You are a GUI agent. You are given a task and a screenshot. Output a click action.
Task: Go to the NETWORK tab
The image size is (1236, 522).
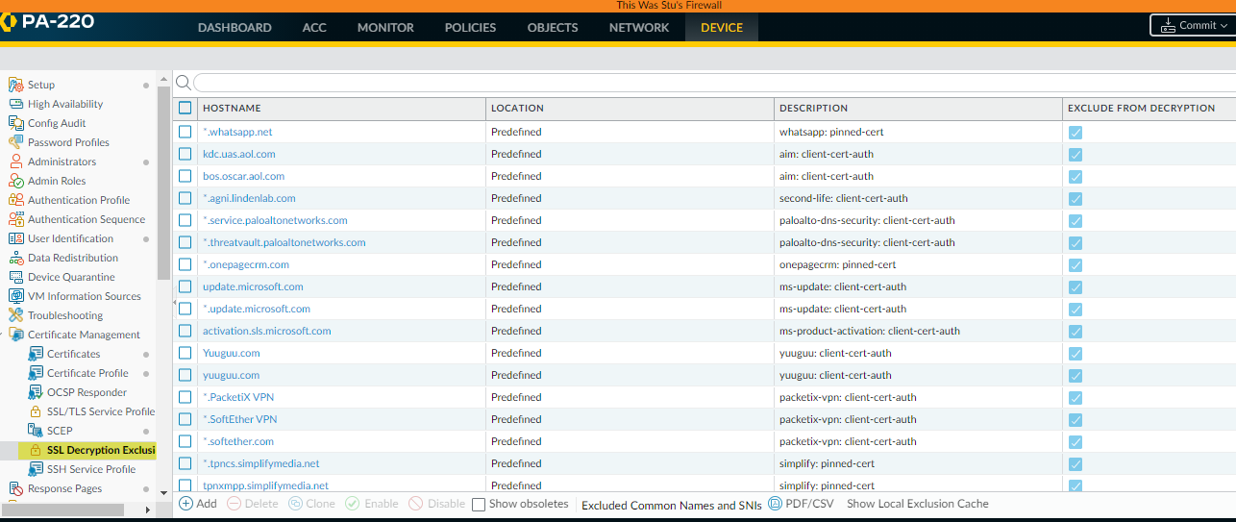click(x=639, y=27)
